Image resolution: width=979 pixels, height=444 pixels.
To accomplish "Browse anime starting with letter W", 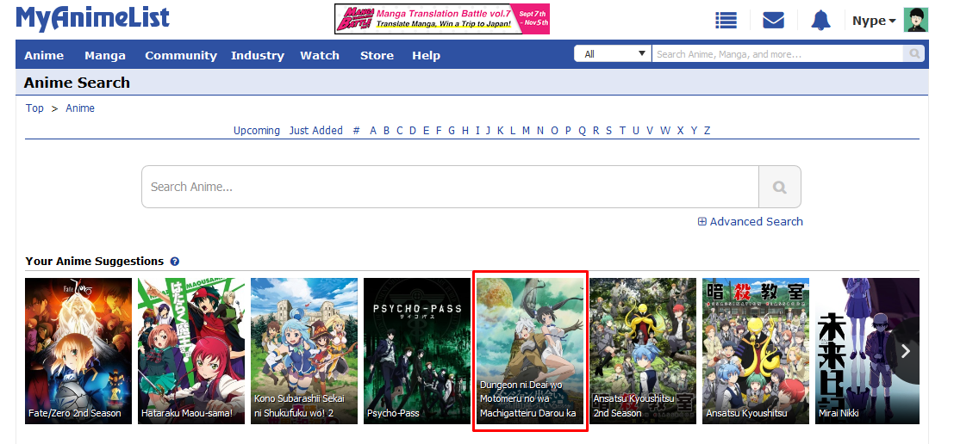I will tap(665, 130).
